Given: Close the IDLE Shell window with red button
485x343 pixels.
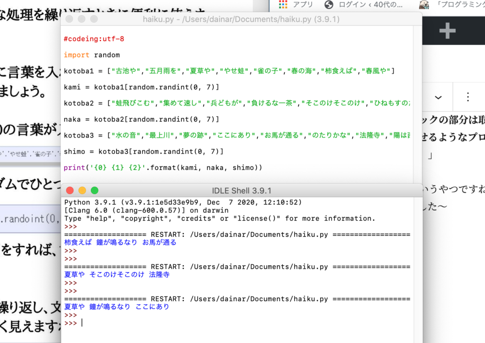Looking at the screenshot, I should coord(70,191).
